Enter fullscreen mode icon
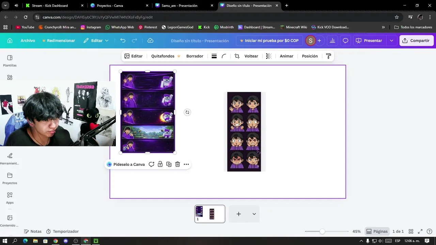Screen dimensions: 436x245 420,231
